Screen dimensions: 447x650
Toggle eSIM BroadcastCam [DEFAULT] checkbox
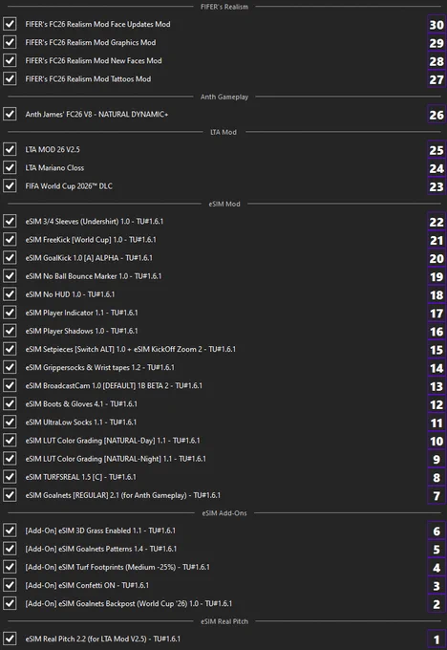pos(10,385)
